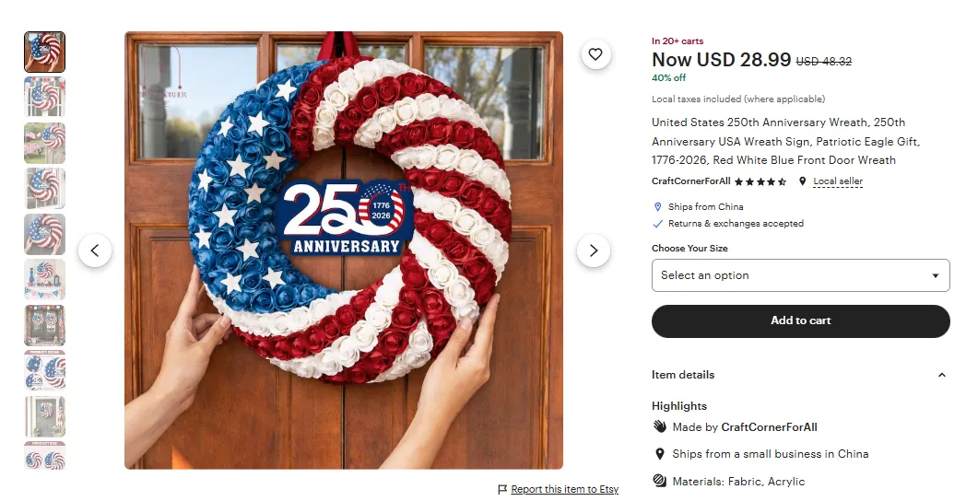Click the seller star rating

[x=760, y=182]
